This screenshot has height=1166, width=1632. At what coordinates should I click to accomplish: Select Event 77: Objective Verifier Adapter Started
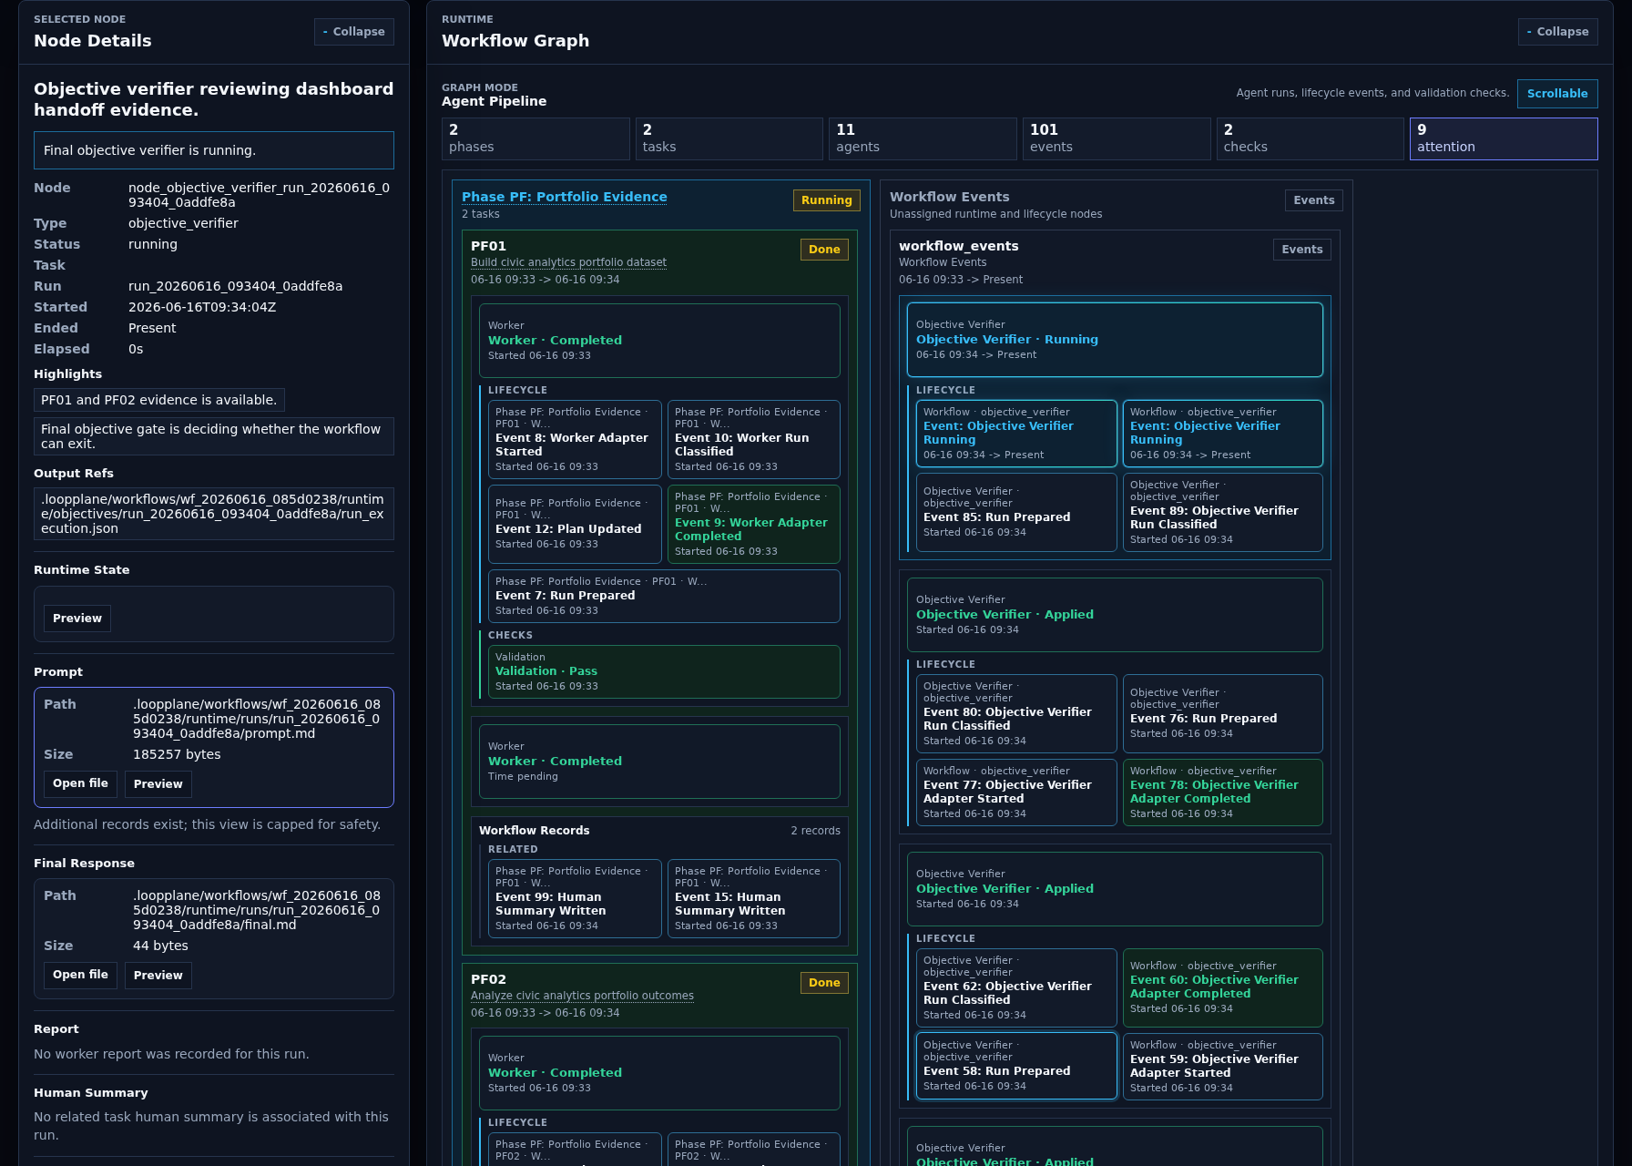[x=1016, y=793]
